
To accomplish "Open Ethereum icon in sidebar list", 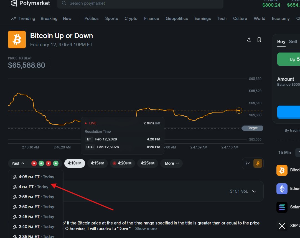I will click(282, 189).
